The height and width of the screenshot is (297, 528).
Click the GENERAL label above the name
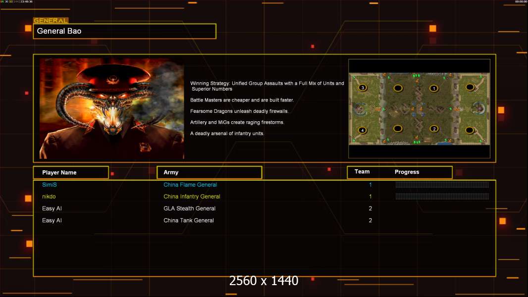51,20
